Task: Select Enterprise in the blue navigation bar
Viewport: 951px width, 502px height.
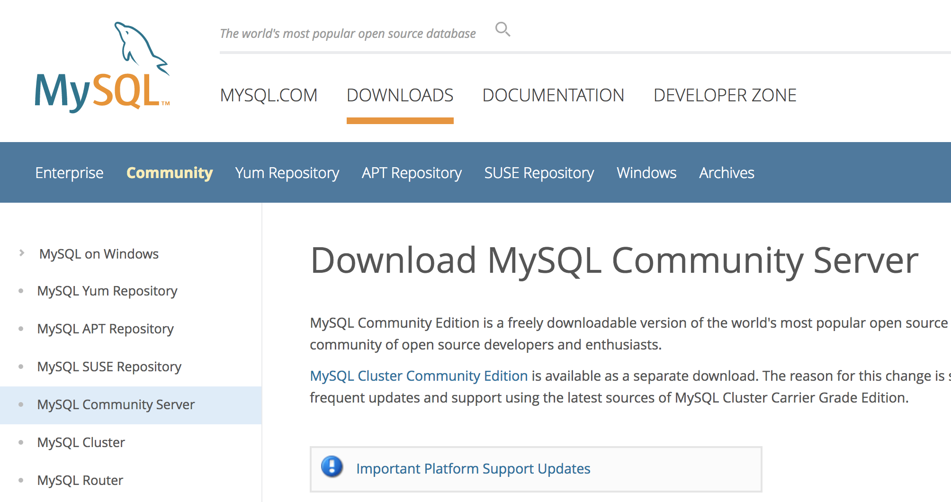Action: (69, 173)
